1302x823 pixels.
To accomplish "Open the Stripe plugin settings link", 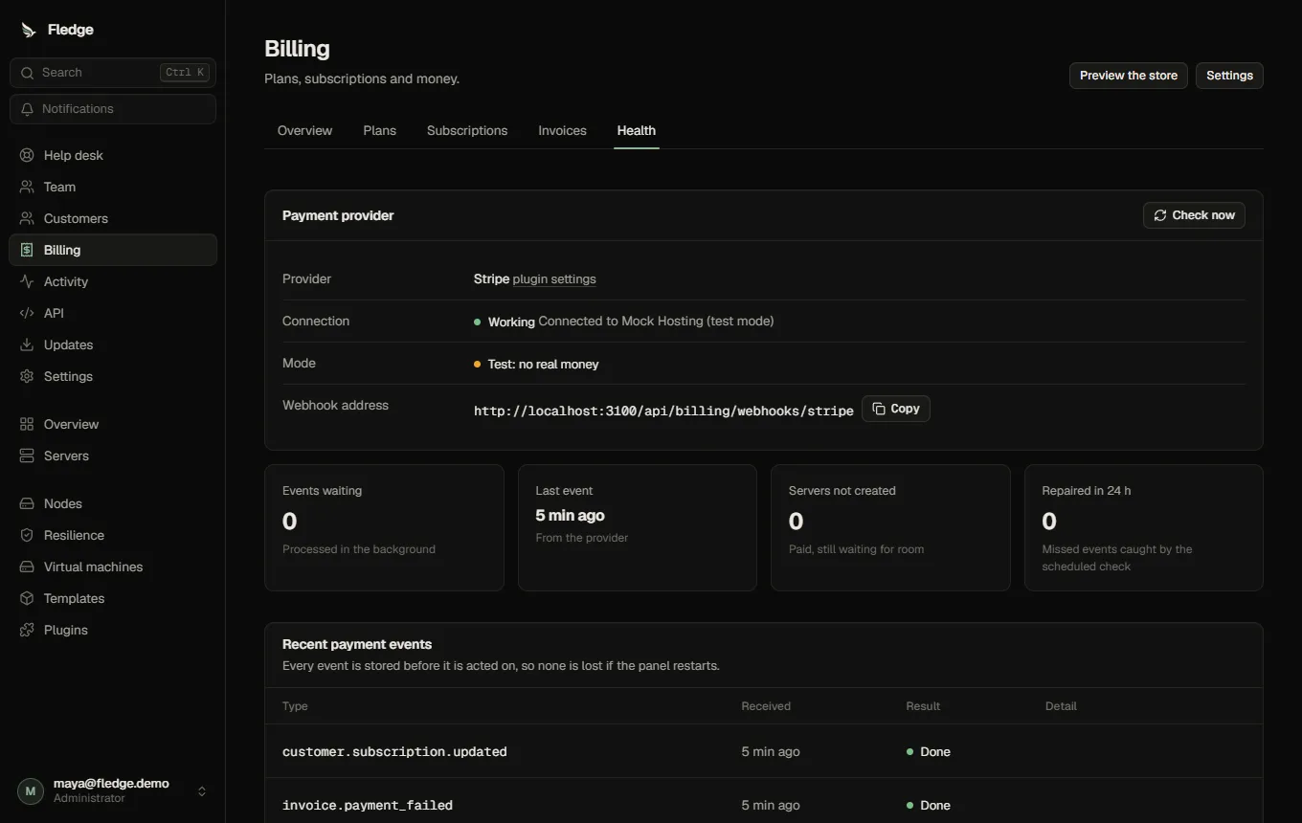I will click(554, 279).
